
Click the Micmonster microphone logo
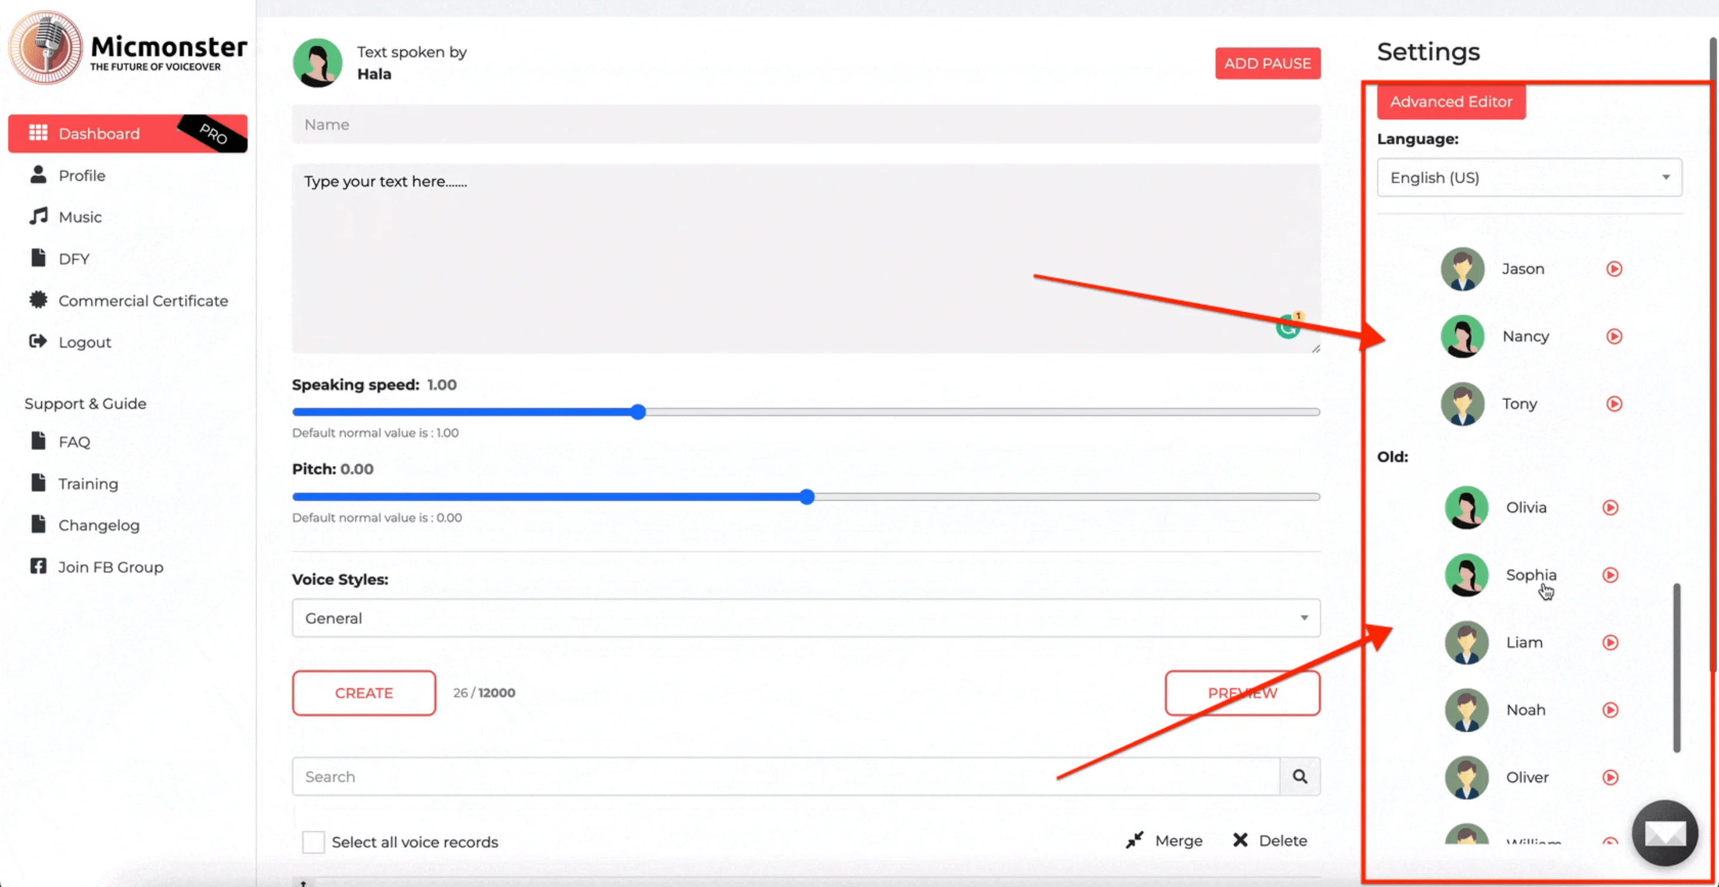click(45, 47)
